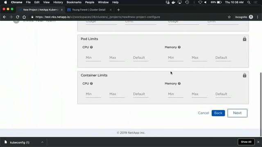Reload the current page
Image resolution: width=262 pixels, height=147 pixels.
click(x=18, y=17)
